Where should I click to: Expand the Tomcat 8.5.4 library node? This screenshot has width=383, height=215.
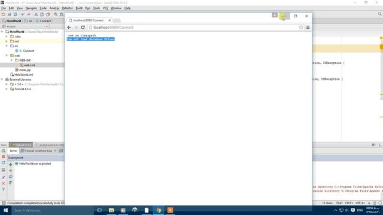pos(7,89)
